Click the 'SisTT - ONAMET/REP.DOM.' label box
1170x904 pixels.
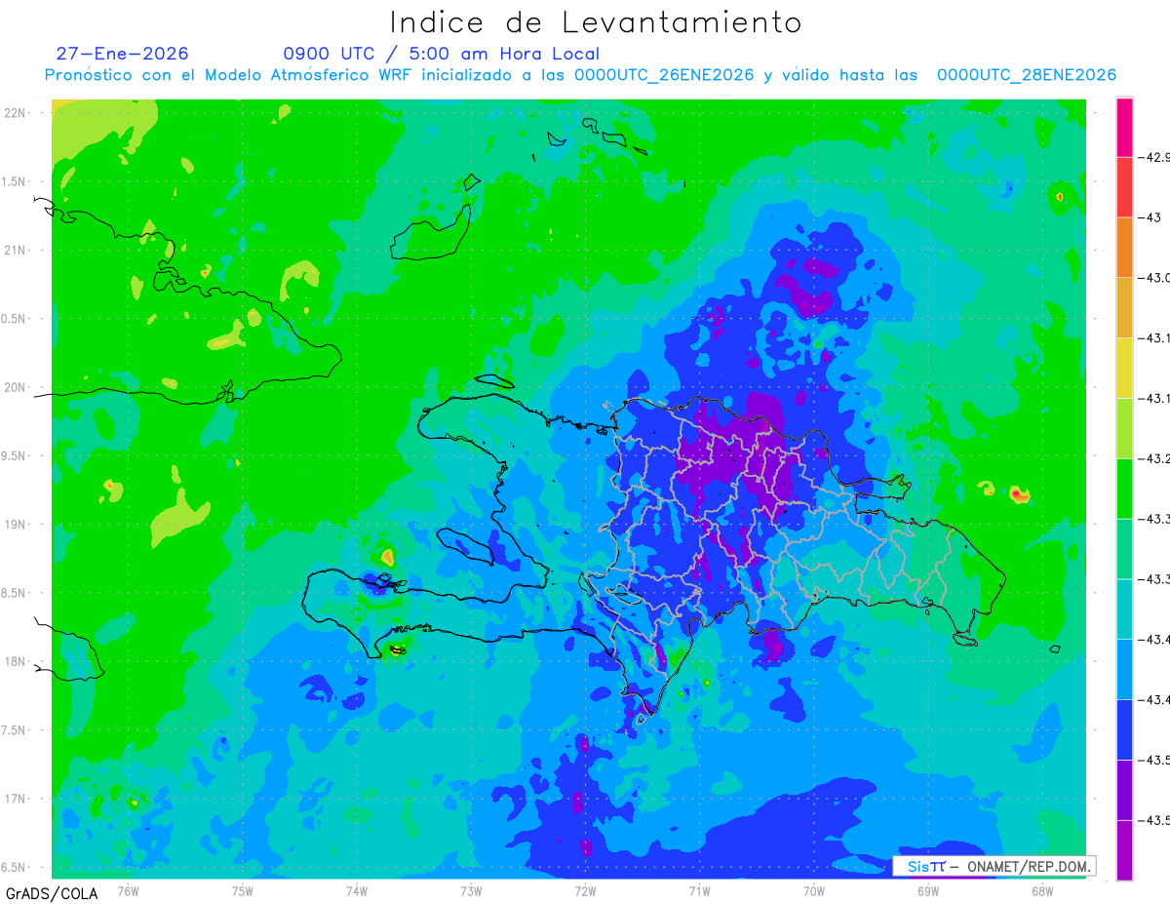click(993, 866)
